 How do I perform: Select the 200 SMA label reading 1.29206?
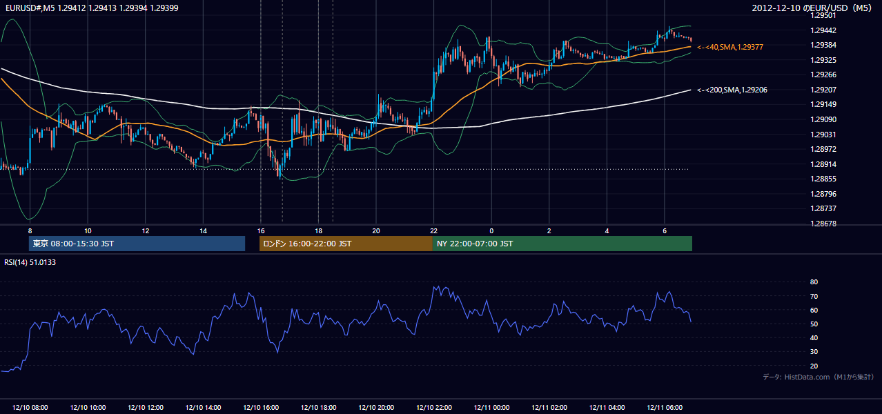[732, 90]
